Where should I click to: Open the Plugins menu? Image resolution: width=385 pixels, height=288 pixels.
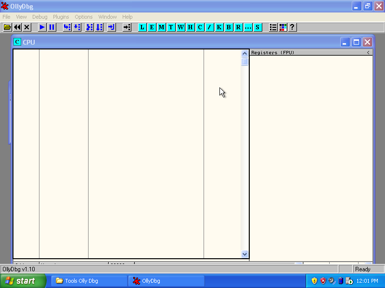pyautogui.click(x=61, y=17)
